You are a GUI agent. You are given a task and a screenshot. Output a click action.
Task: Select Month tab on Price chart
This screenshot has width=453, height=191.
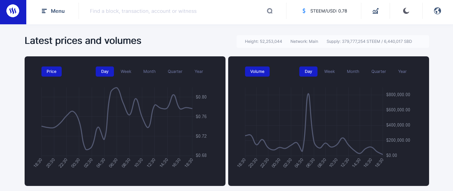pyautogui.click(x=149, y=72)
